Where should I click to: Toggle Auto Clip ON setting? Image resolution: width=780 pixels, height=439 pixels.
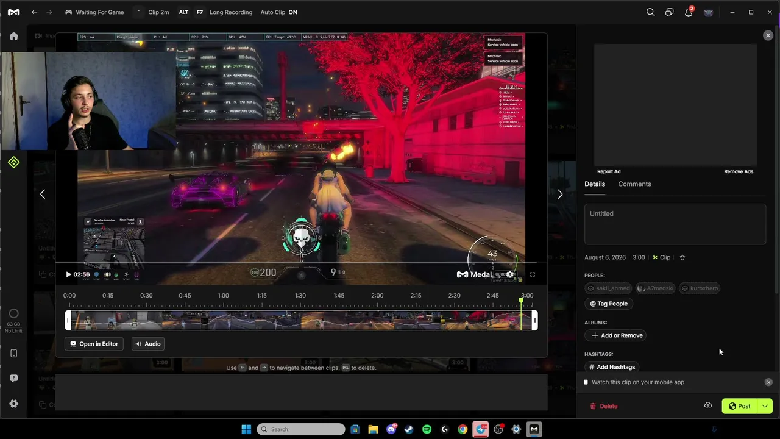click(278, 12)
